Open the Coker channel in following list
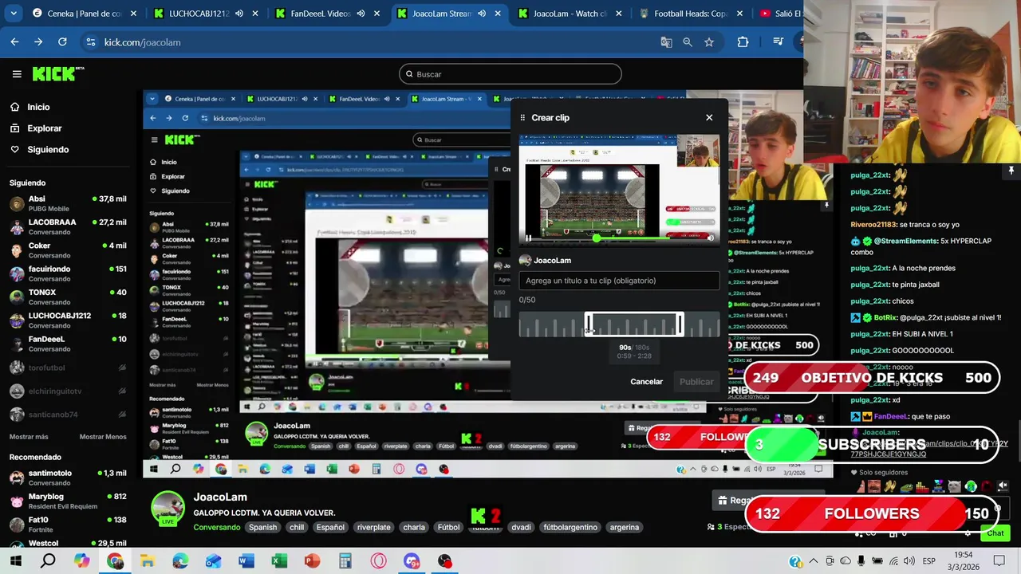 pos(68,250)
